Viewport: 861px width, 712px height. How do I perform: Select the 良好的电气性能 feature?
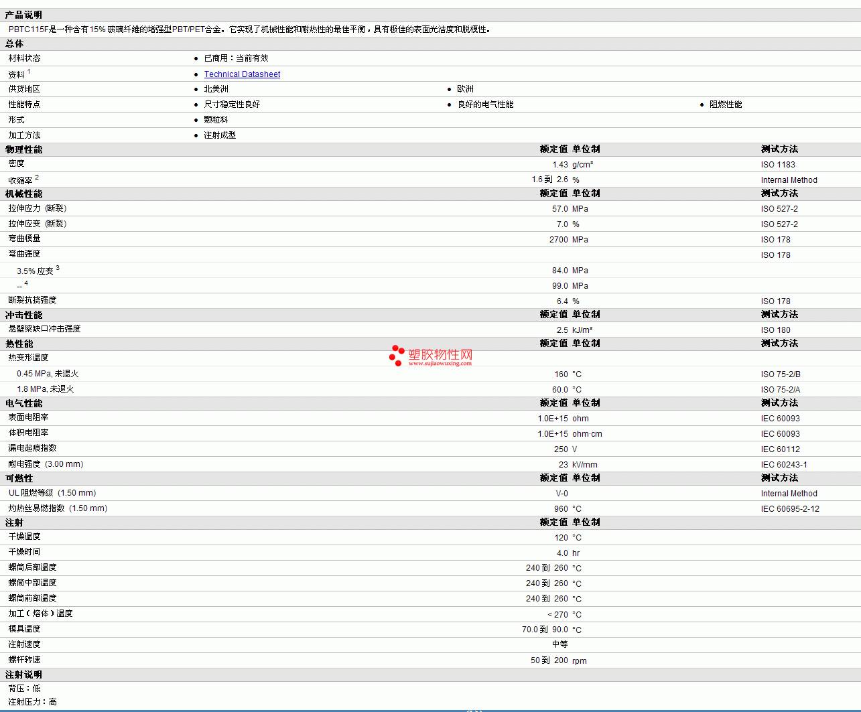[485, 104]
